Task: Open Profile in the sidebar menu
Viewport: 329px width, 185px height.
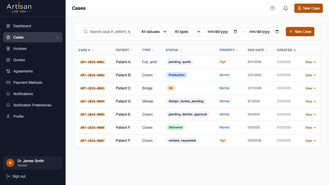Action: pos(33,116)
